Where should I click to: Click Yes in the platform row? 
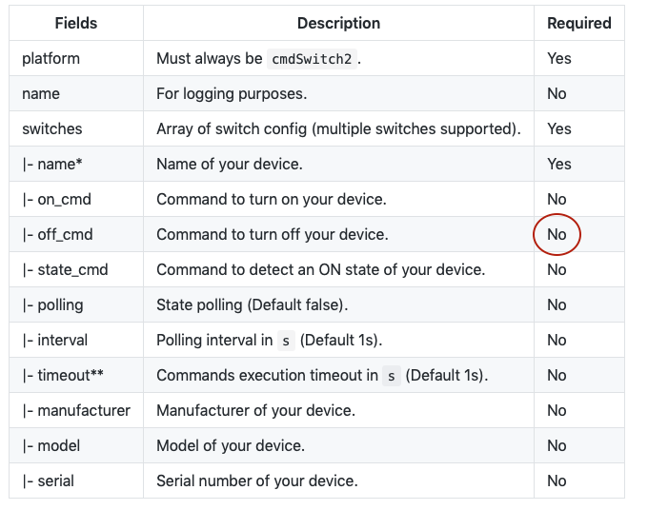(559, 58)
